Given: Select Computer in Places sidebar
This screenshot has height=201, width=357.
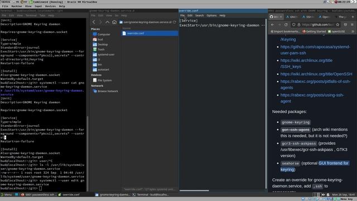Looking at the screenshot, I should pyautogui.click(x=102, y=34).
